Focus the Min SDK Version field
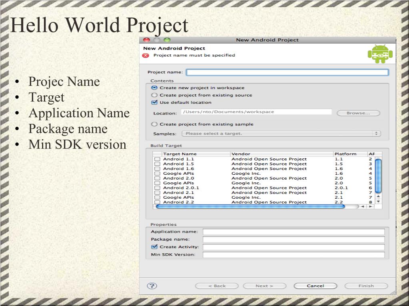 click(x=294, y=255)
